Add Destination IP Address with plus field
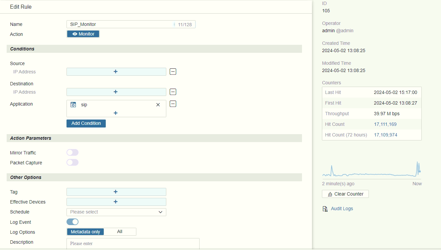The image size is (441, 250). (x=116, y=92)
